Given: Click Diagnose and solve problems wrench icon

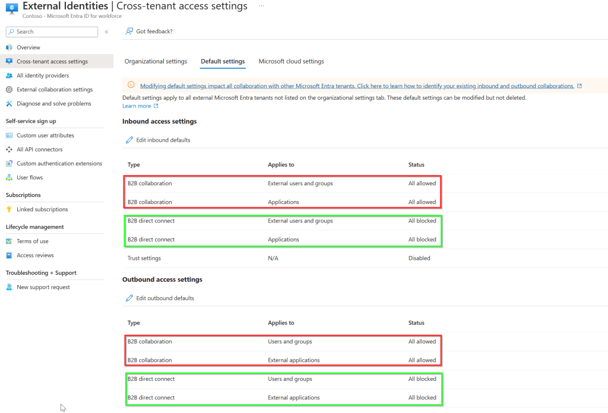Looking at the screenshot, I should pyautogui.click(x=9, y=104).
